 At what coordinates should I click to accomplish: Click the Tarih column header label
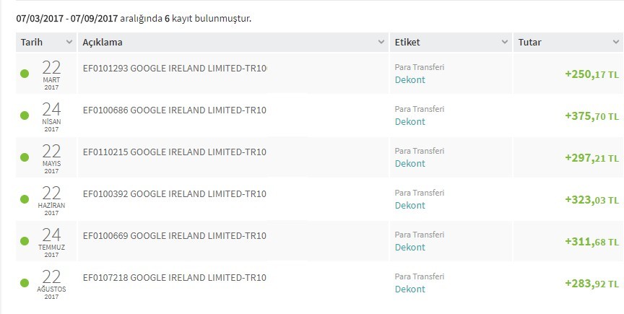click(x=32, y=42)
